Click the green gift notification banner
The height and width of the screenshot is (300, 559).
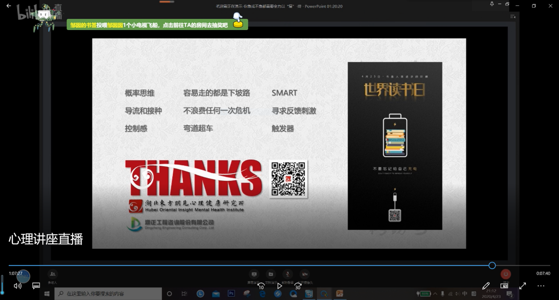[x=157, y=25]
